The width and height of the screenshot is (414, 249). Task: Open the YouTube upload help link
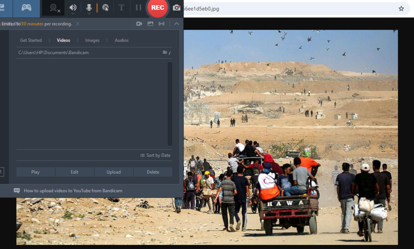pyautogui.click(x=73, y=190)
